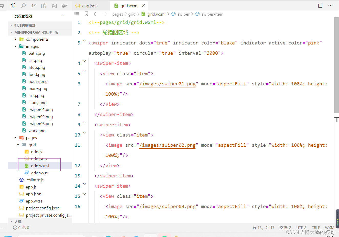Screen dimensions: 339x237
Task: Fold the view block at line 10
Action: (x=84, y=133)
